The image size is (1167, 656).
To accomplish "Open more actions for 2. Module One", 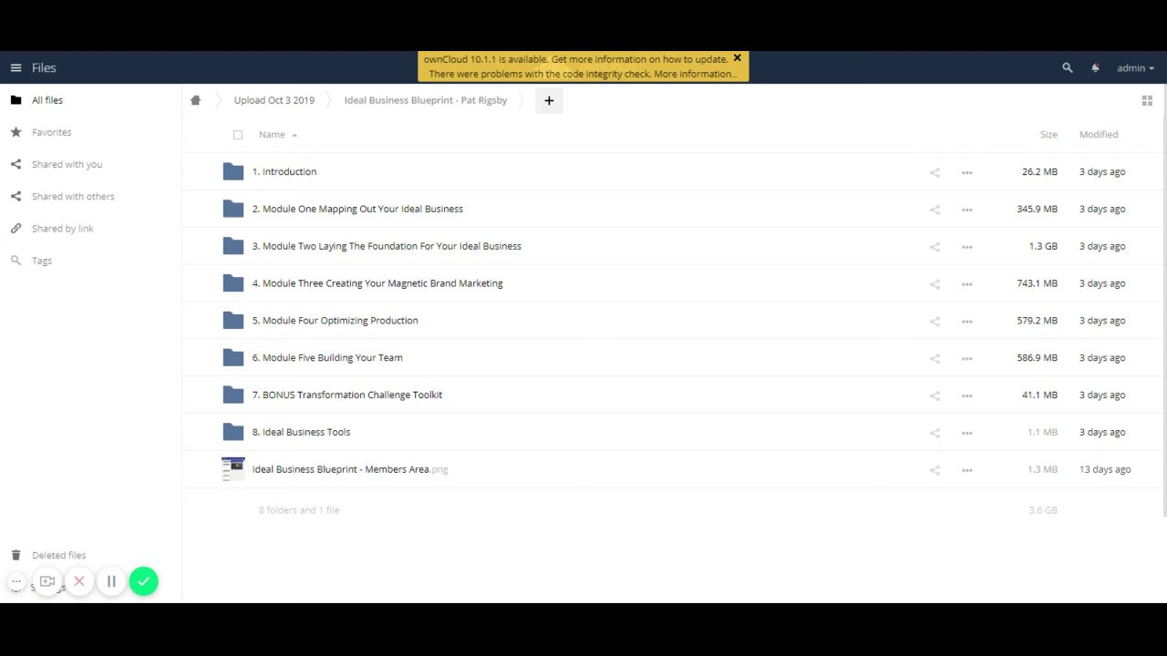I will point(966,210).
